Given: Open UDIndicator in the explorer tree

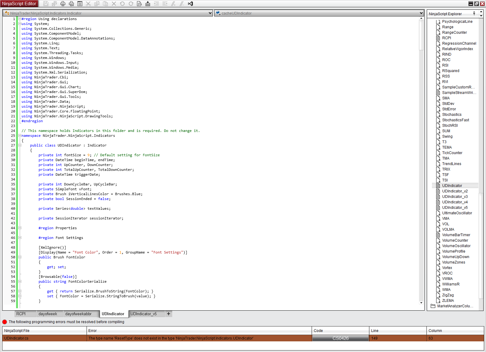Looking at the screenshot, I should pyautogui.click(x=452, y=186).
